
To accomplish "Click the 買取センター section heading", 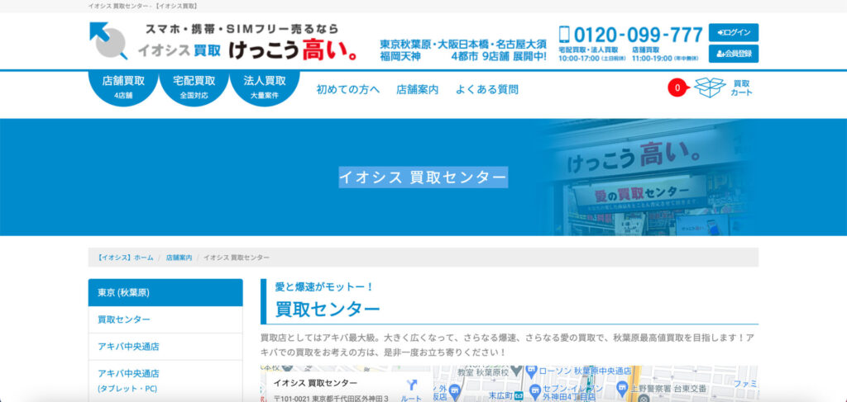I will (x=328, y=310).
